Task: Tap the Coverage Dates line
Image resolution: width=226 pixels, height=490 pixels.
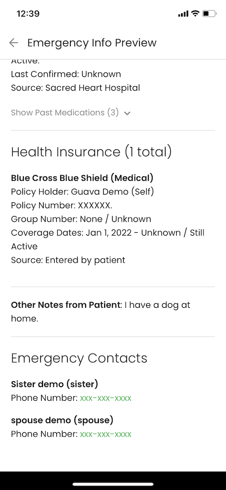Action: [x=108, y=240]
